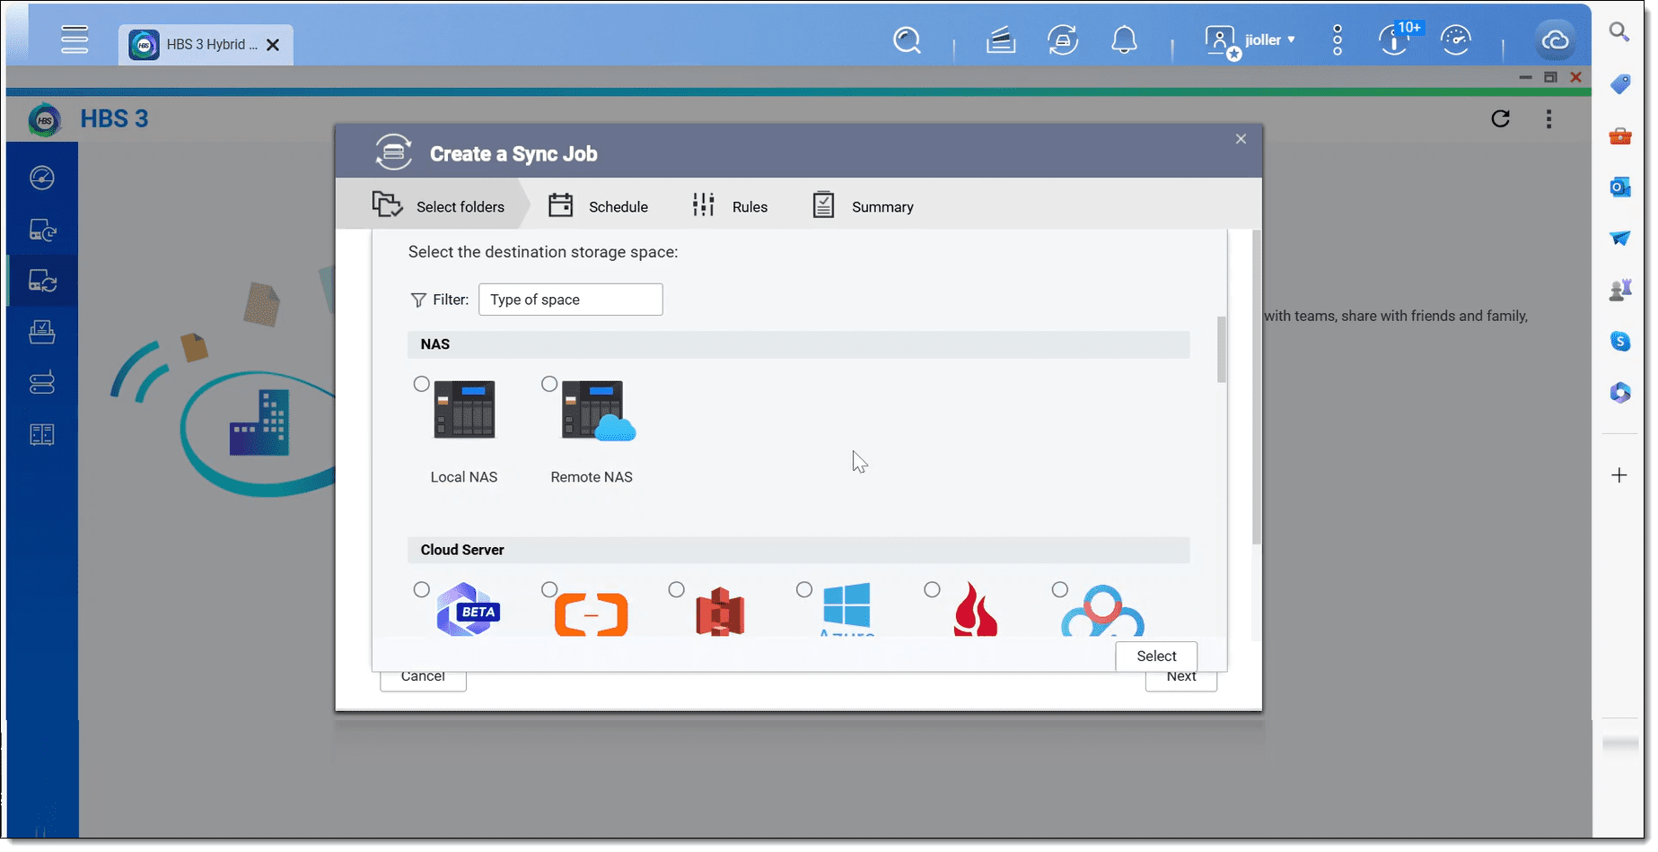Screen dimensions: 1658x852
Task: Select the Azure radio button
Action: coord(804,589)
